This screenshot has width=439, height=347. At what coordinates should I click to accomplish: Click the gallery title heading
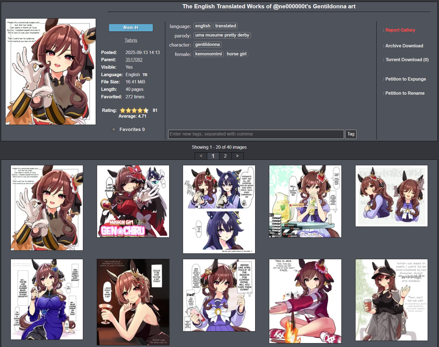tap(269, 6)
